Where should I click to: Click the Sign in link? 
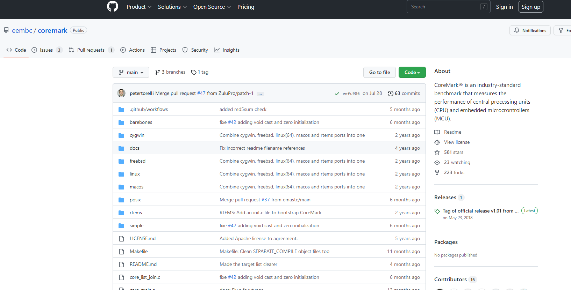504,7
